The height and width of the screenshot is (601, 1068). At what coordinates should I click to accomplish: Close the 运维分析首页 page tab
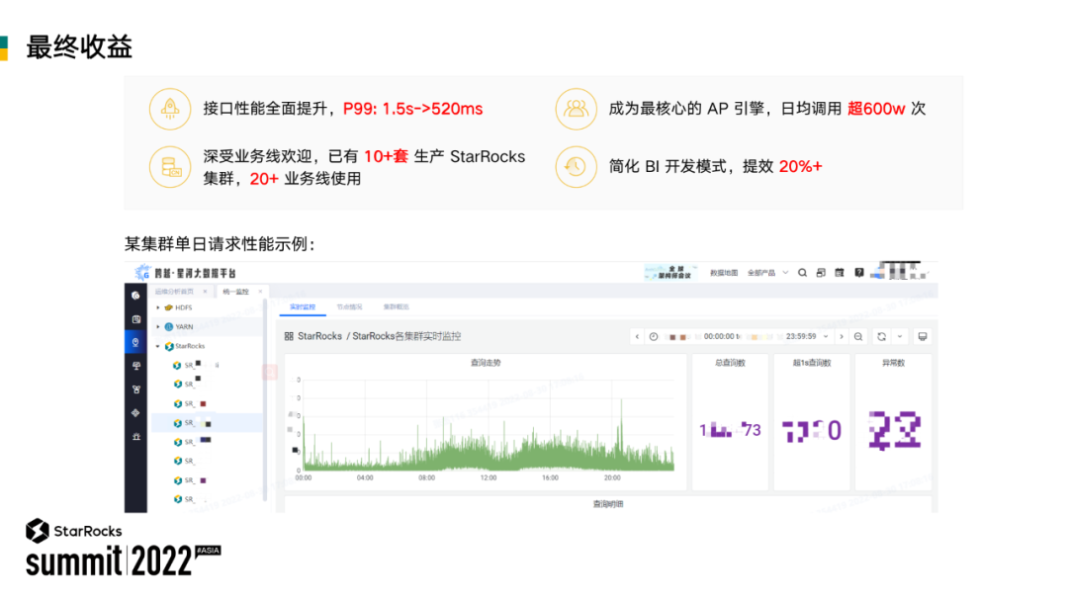(205, 292)
